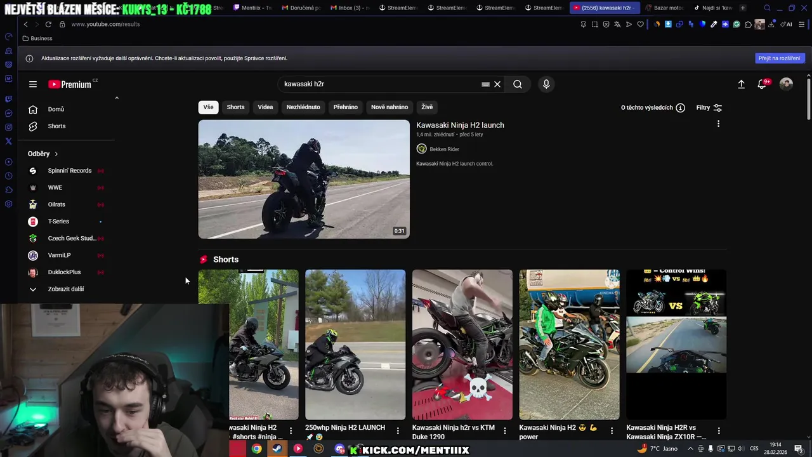The width and height of the screenshot is (812, 457).
Task: Click the translate page icon in toolbar
Action: (x=617, y=24)
